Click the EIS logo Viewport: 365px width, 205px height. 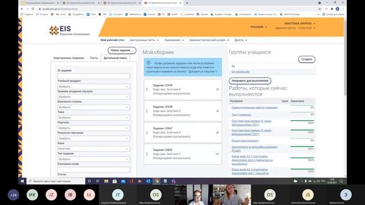69,30
